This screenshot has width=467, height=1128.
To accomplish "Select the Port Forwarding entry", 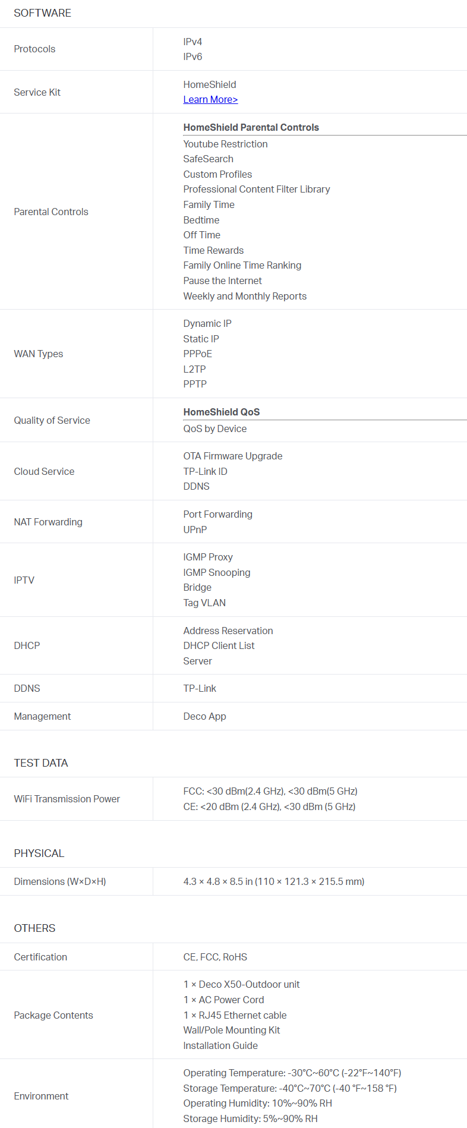I will (x=218, y=514).
